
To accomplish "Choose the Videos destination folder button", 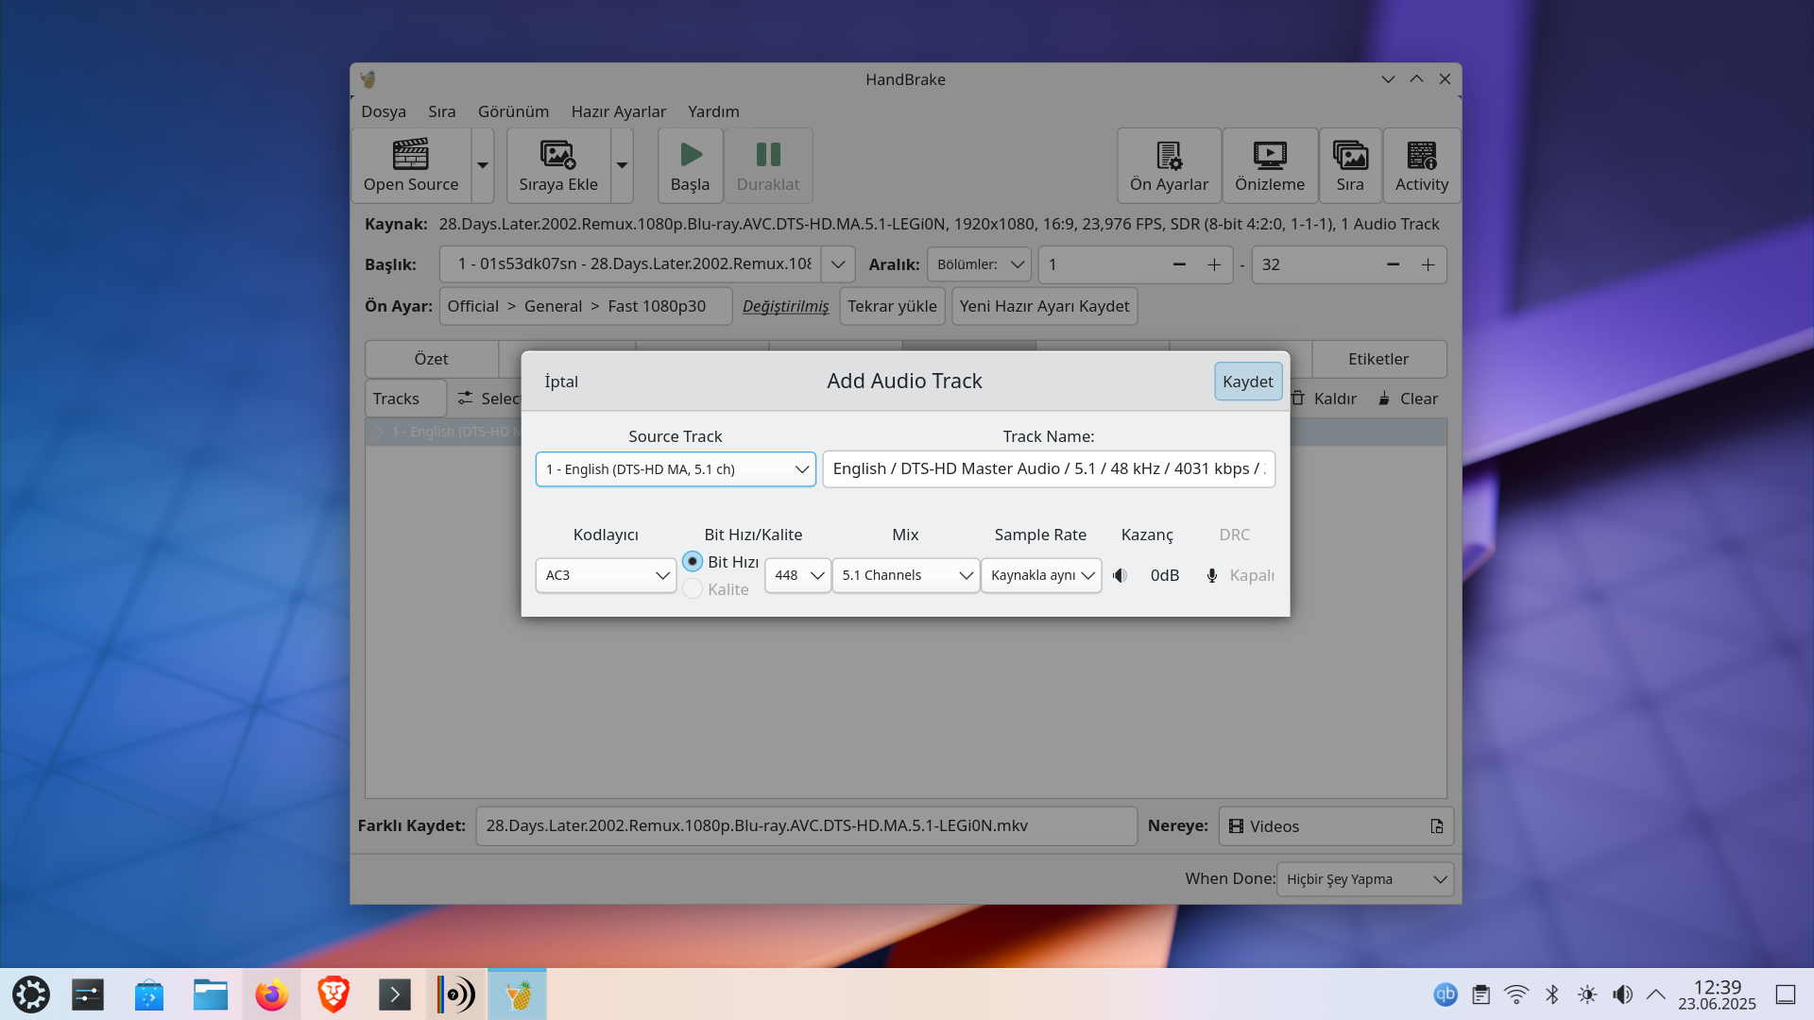I will click(1336, 826).
